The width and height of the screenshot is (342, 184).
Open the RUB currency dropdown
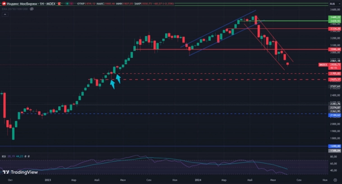click(x=335, y=4)
